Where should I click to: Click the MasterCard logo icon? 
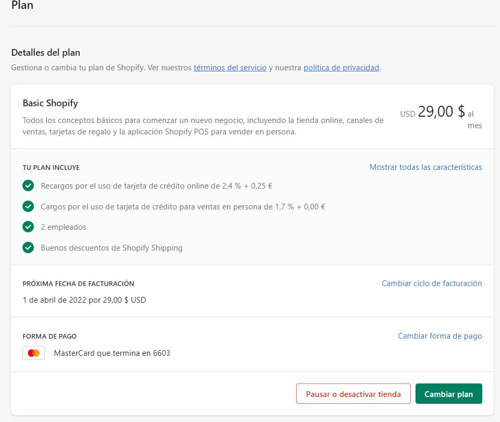(x=34, y=353)
